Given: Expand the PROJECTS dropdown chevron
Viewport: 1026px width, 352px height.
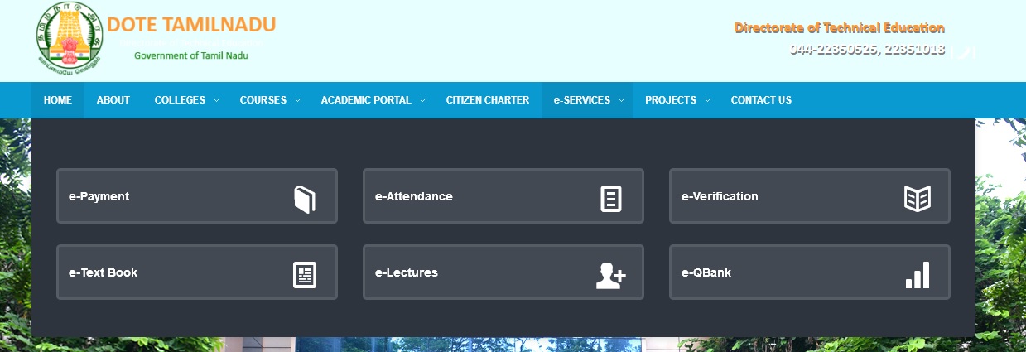Looking at the screenshot, I should click(x=707, y=100).
